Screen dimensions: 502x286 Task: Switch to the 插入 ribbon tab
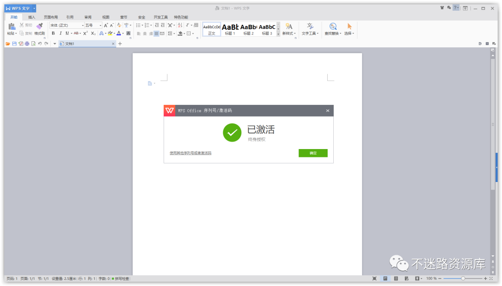32,17
